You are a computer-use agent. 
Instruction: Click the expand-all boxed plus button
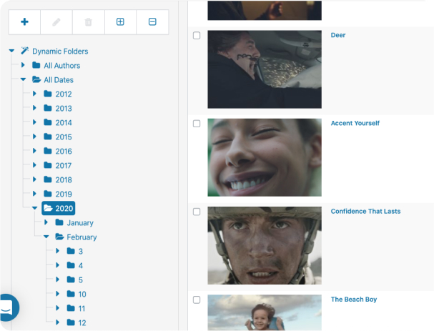(120, 22)
